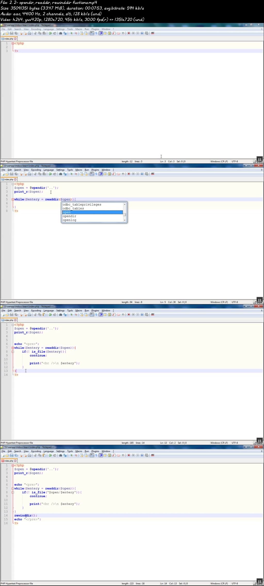Click the Redo arrow in the second window toolbar
Image resolution: width=264 pixels, height=586 pixels.
coord(55,174)
